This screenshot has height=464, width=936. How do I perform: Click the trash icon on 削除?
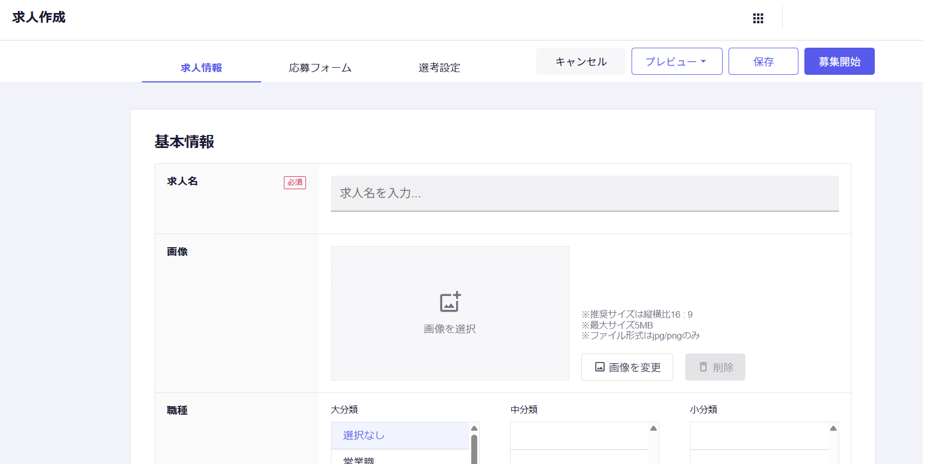[703, 367]
